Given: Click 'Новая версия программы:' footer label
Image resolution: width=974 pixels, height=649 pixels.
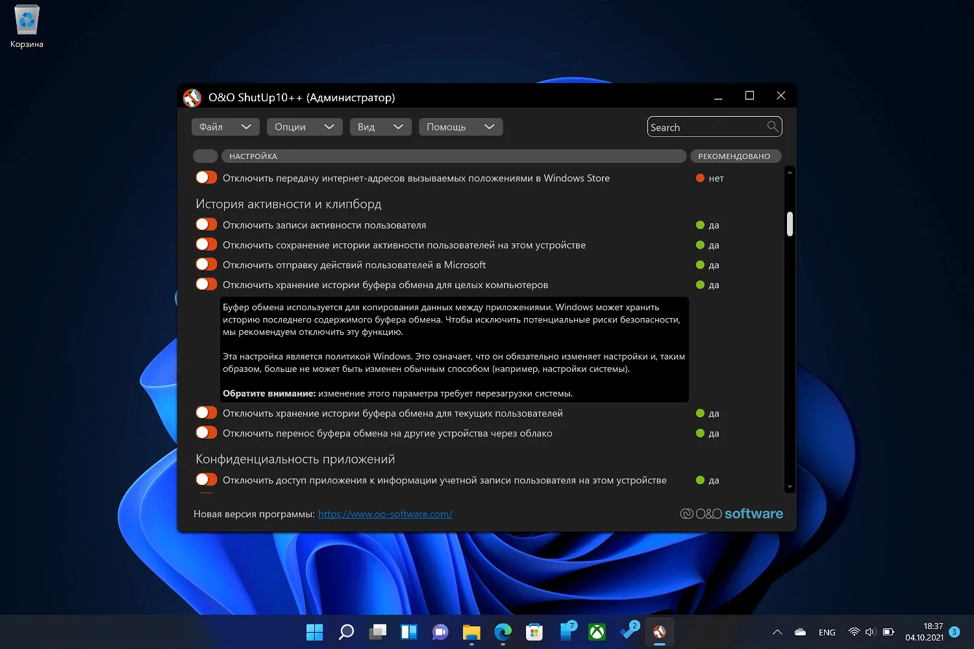Looking at the screenshot, I should tap(254, 514).
